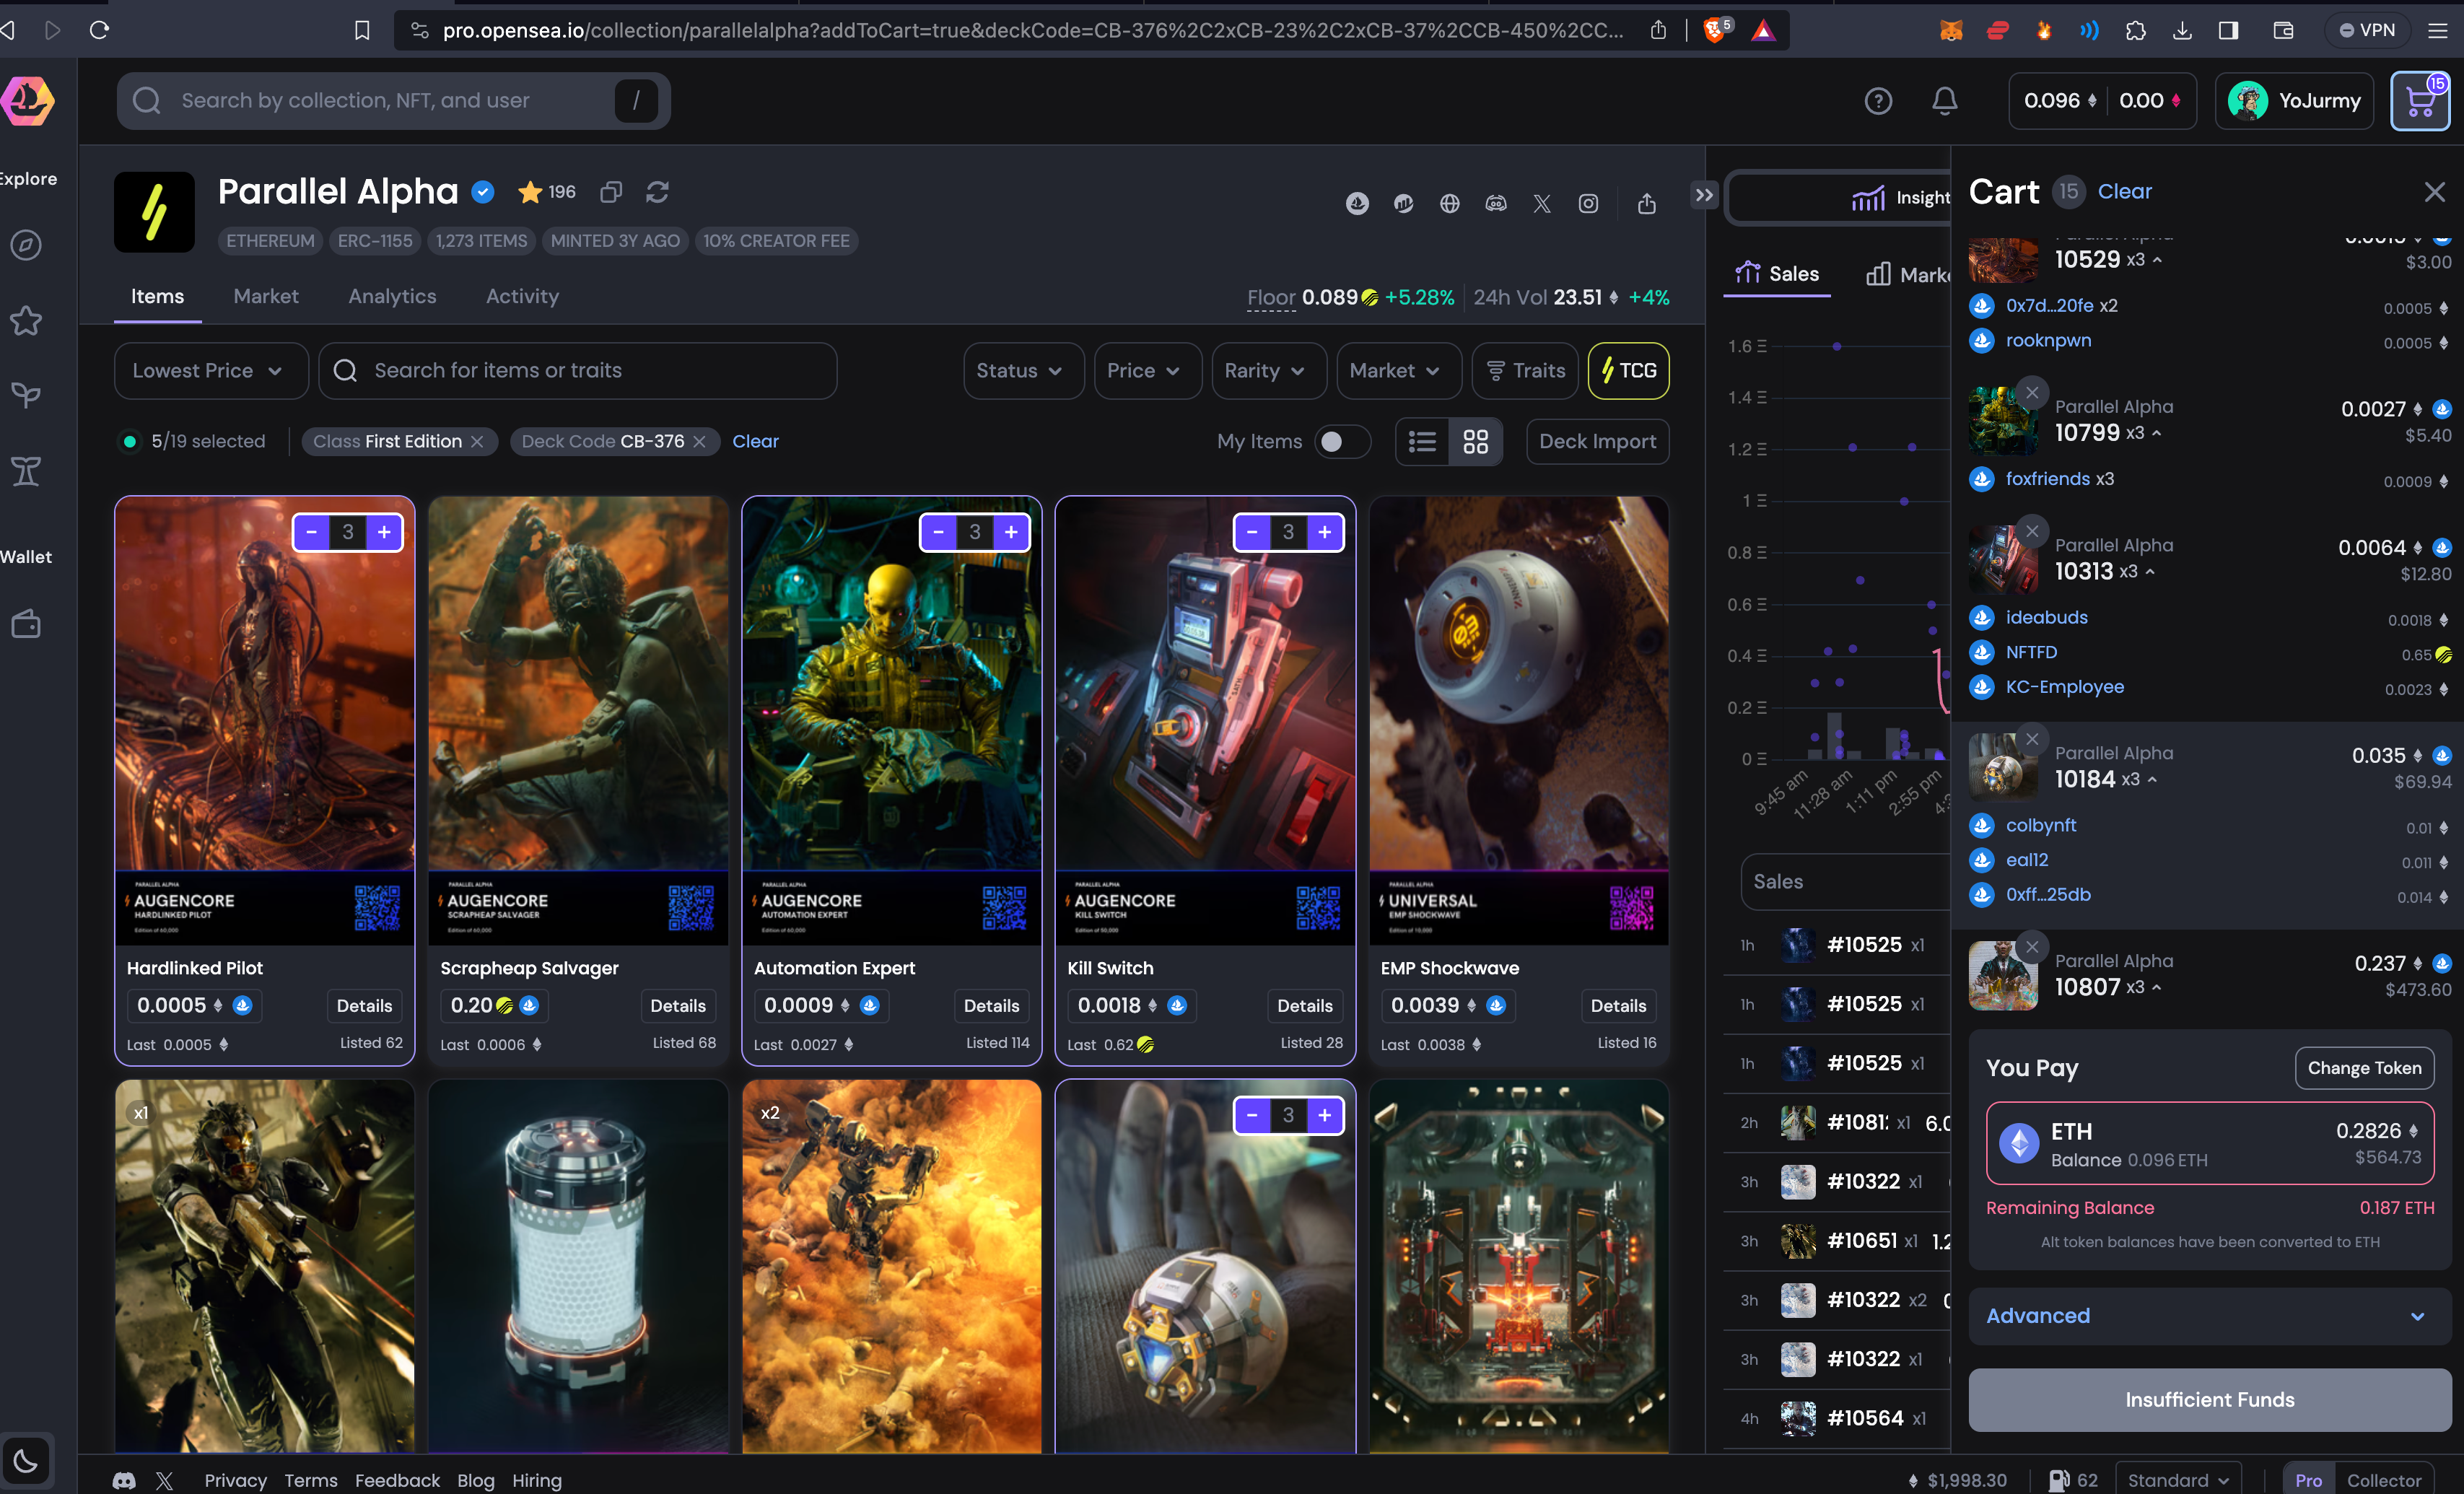Close the cart panel
The image size is (2464, 1494).
(x=2434, y=191)
